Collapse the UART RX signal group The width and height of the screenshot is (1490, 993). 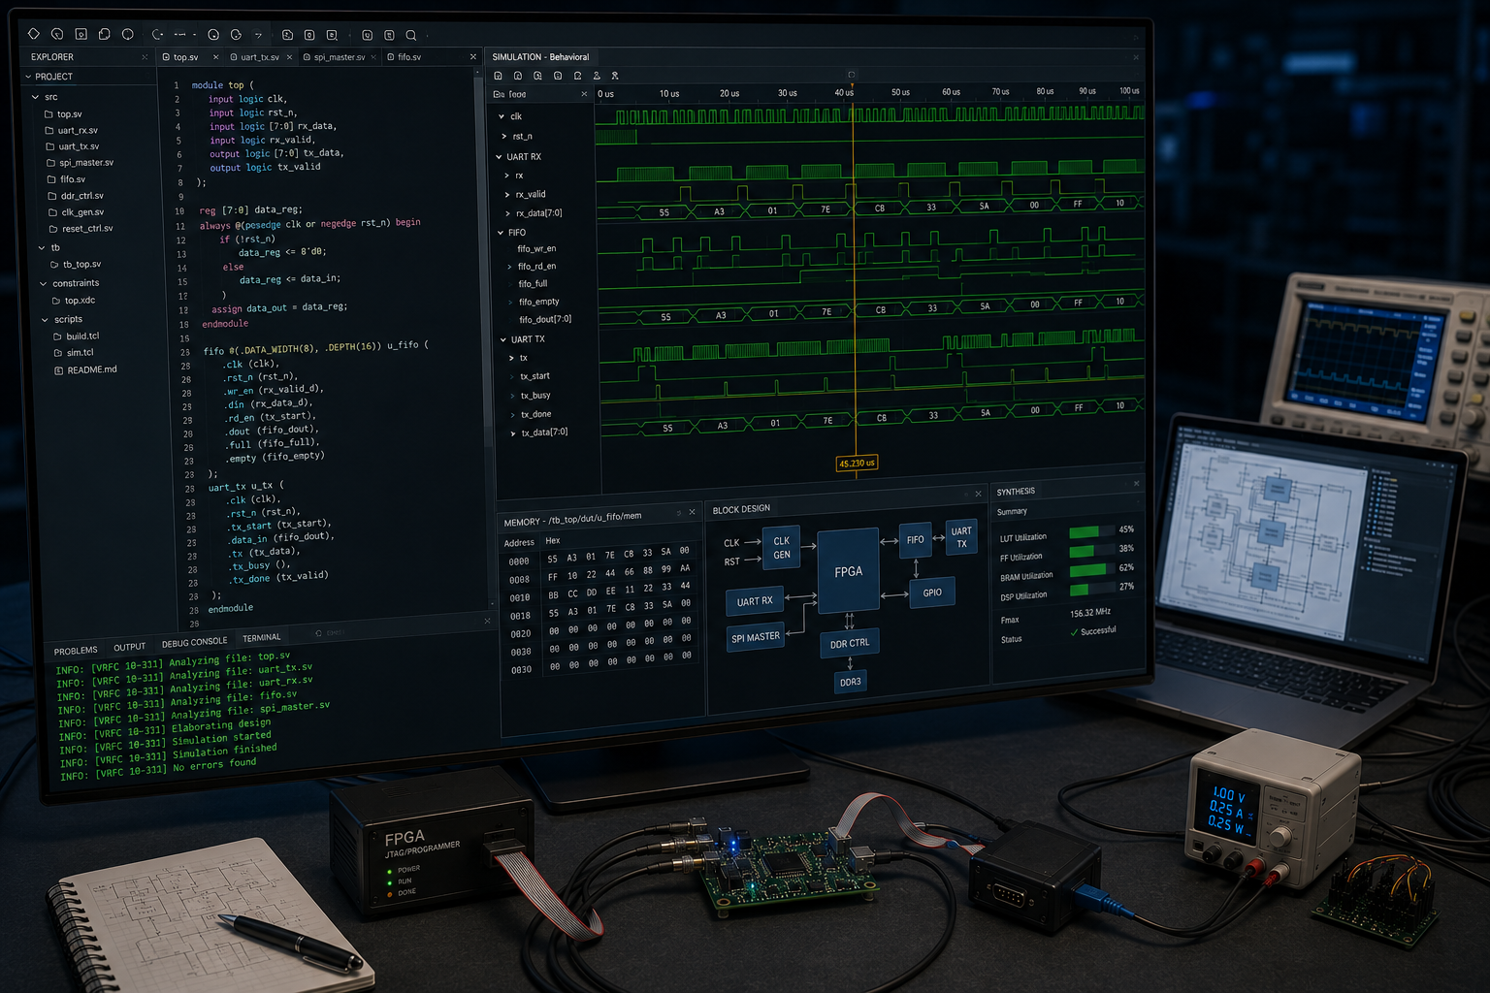point(500,157)
